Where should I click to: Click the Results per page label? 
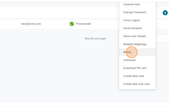[x=95, y=39]
